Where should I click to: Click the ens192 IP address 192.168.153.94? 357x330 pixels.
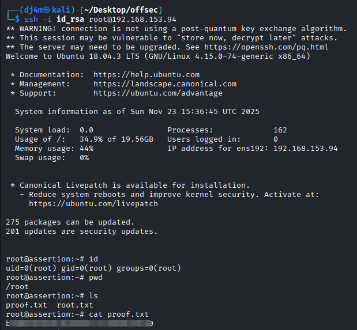point(306,149)
